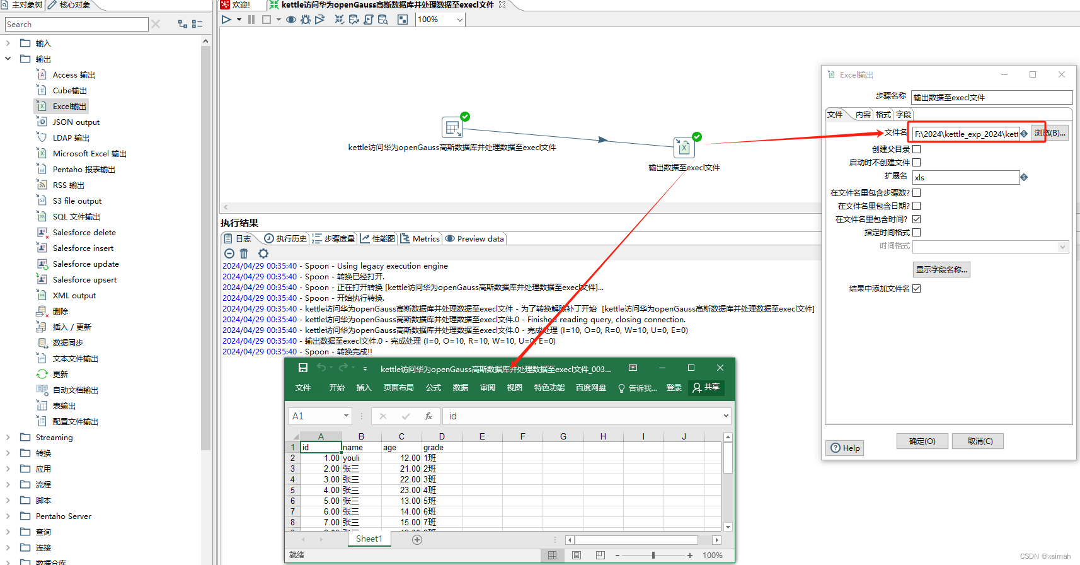1080x565 pixels.
Task: Click the Excel zoom out minus button
Action: [x=618, y=556]
